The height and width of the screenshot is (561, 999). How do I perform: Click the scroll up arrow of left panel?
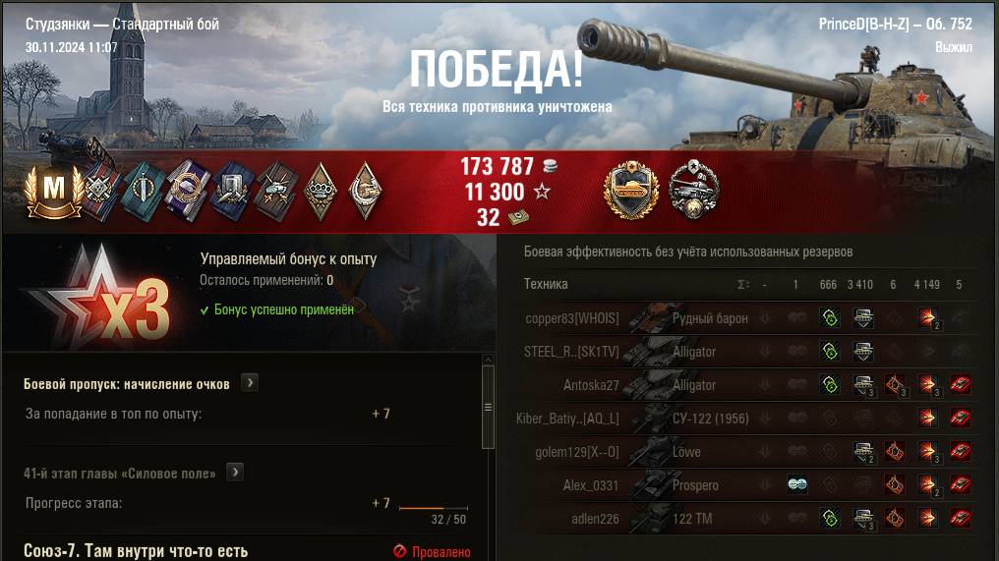[488, 360]
